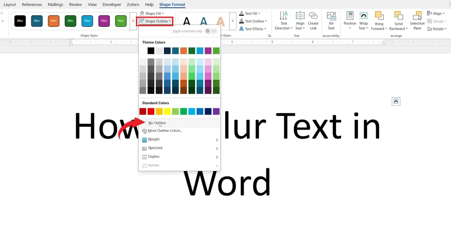Expand the Sketched submenu
This screenshot has width=451, height=243.
tap(179, 148)
